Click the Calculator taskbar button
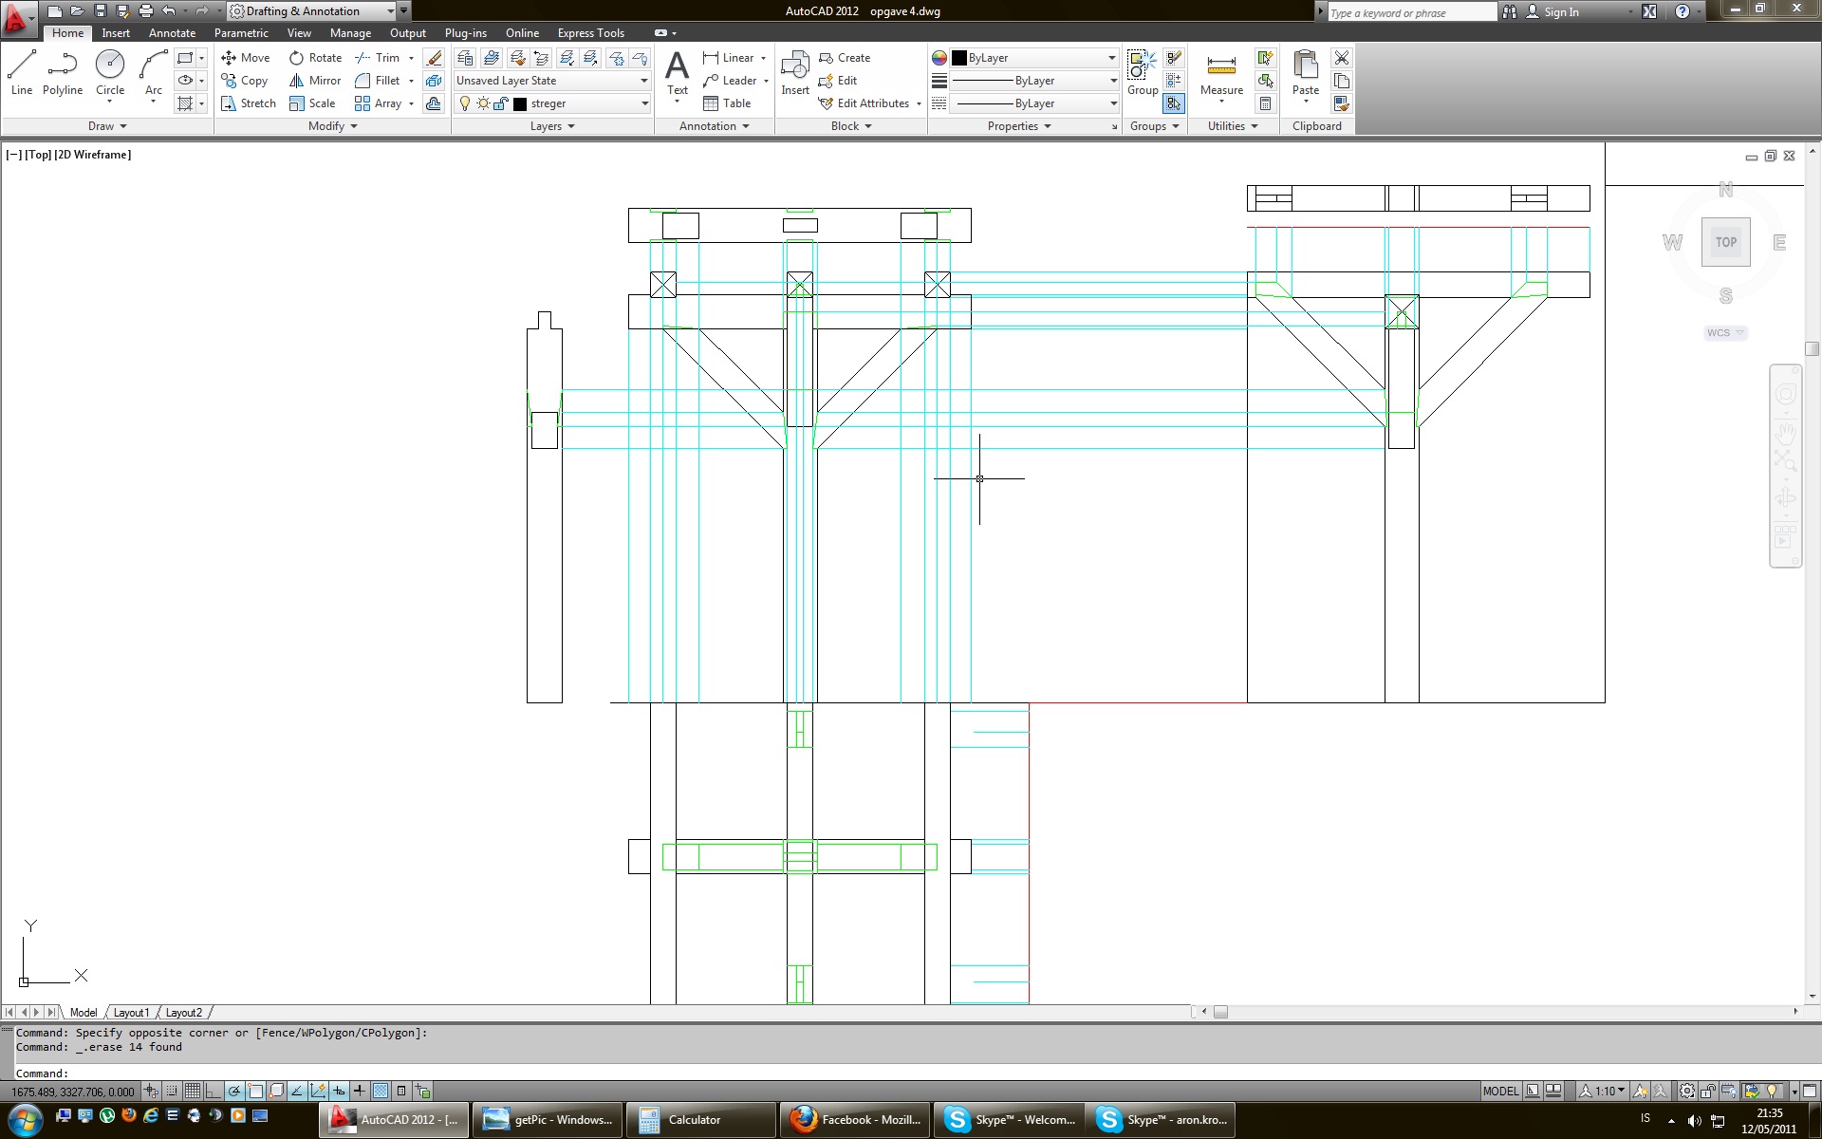Screen dimensions: 1822x1139 pyautogui.click(x=694, y=1120)
